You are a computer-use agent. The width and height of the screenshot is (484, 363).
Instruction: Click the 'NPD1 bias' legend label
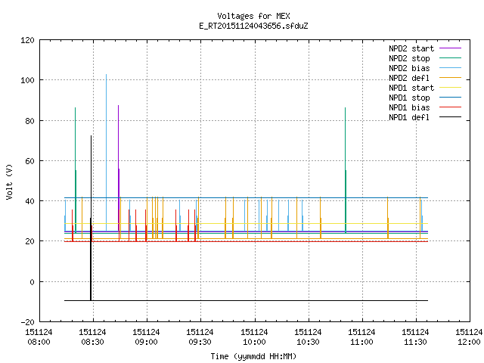coord(409,107)
